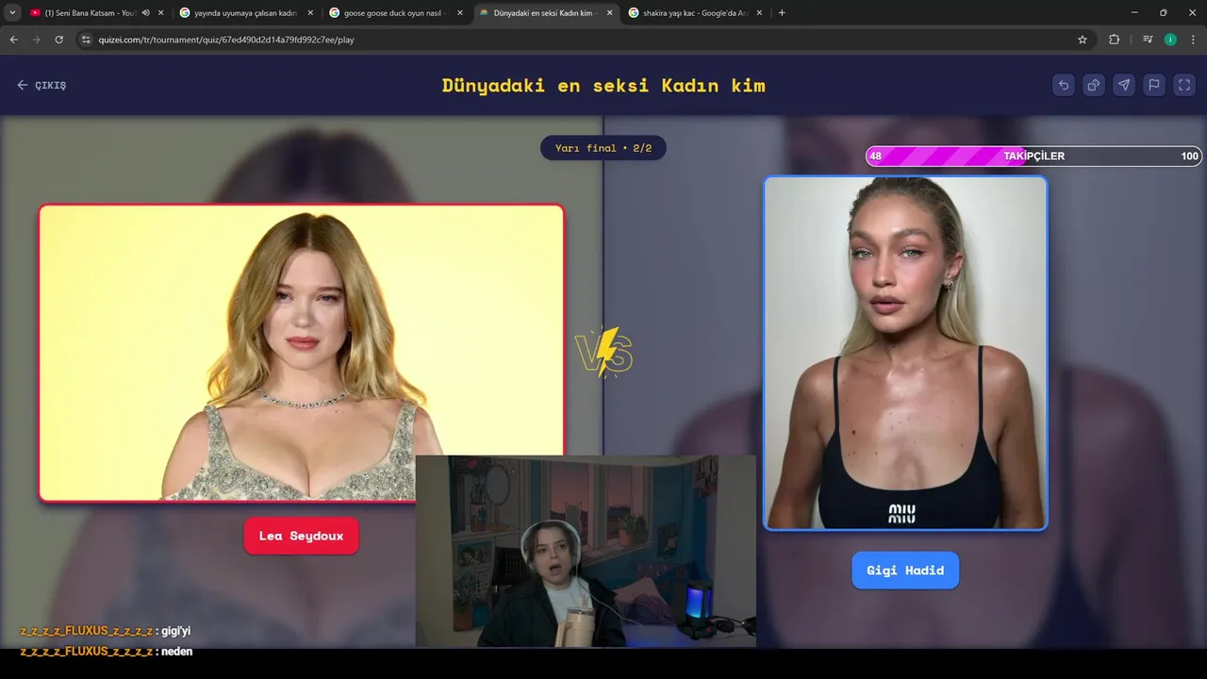The image size is (1207, 679).
Task: Open the browser extensions puzzle icon
Action: click(x=1114, y=40)
